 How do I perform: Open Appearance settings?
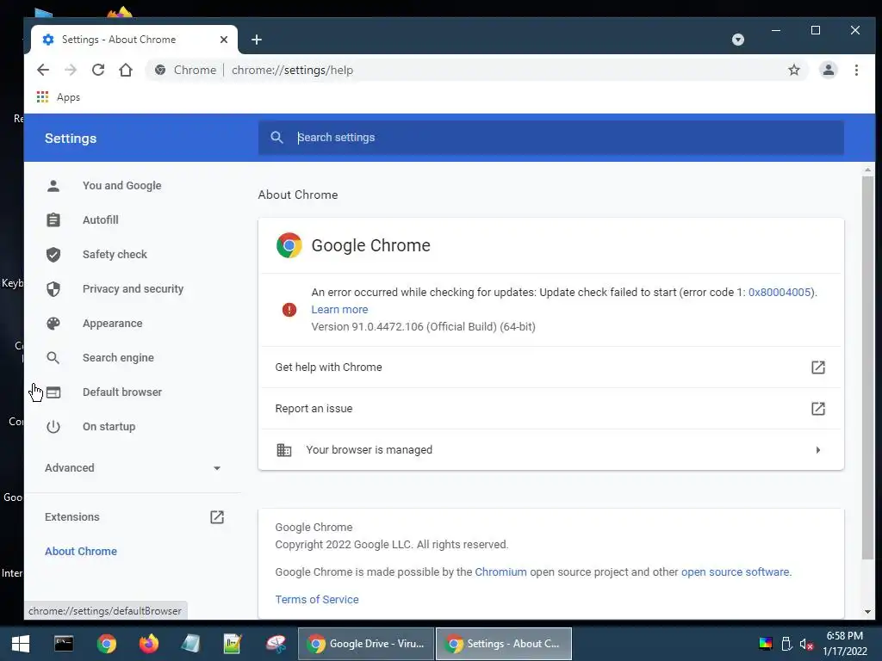coord(113,324)
